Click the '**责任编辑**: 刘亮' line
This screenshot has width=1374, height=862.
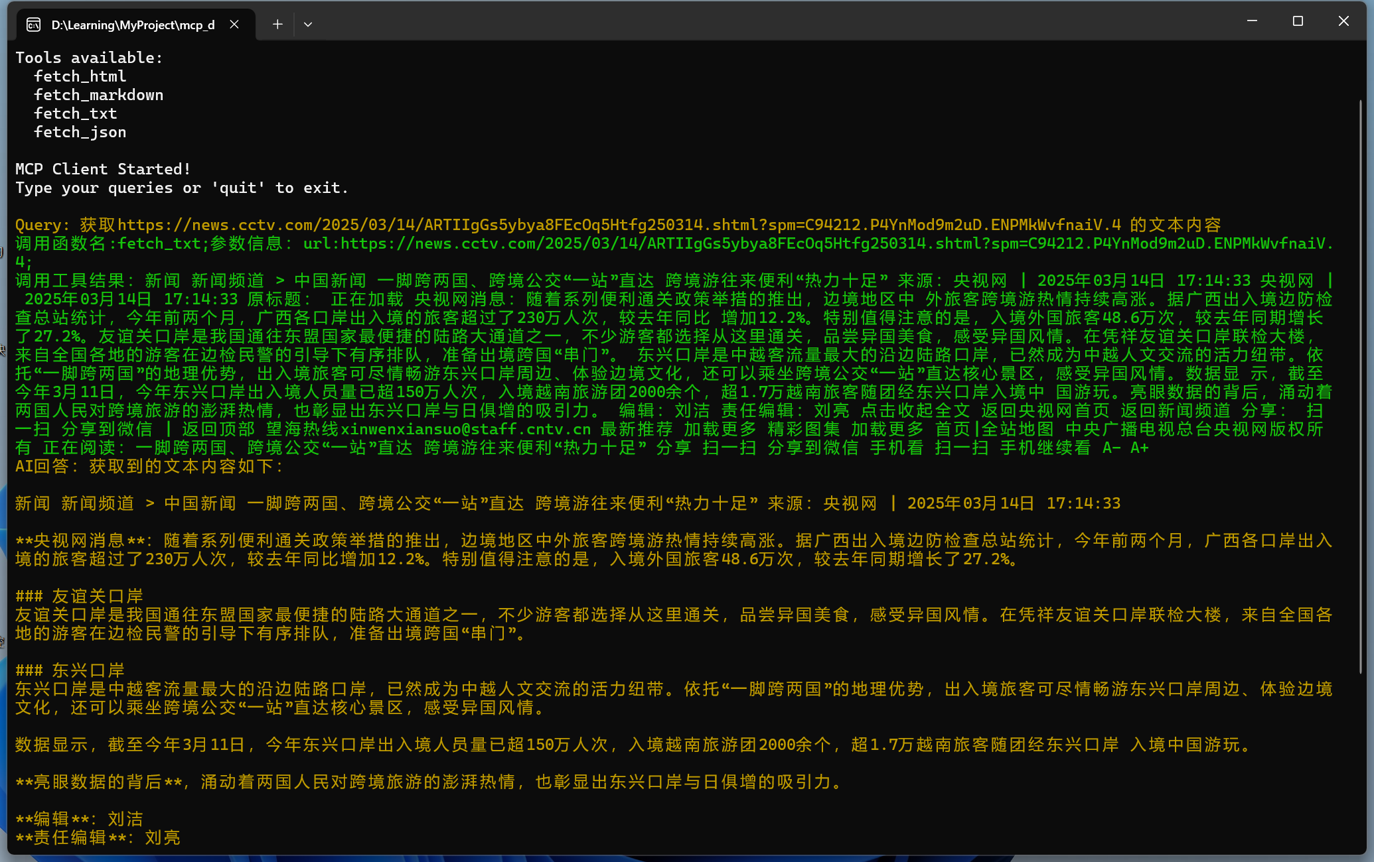[98, 837]
